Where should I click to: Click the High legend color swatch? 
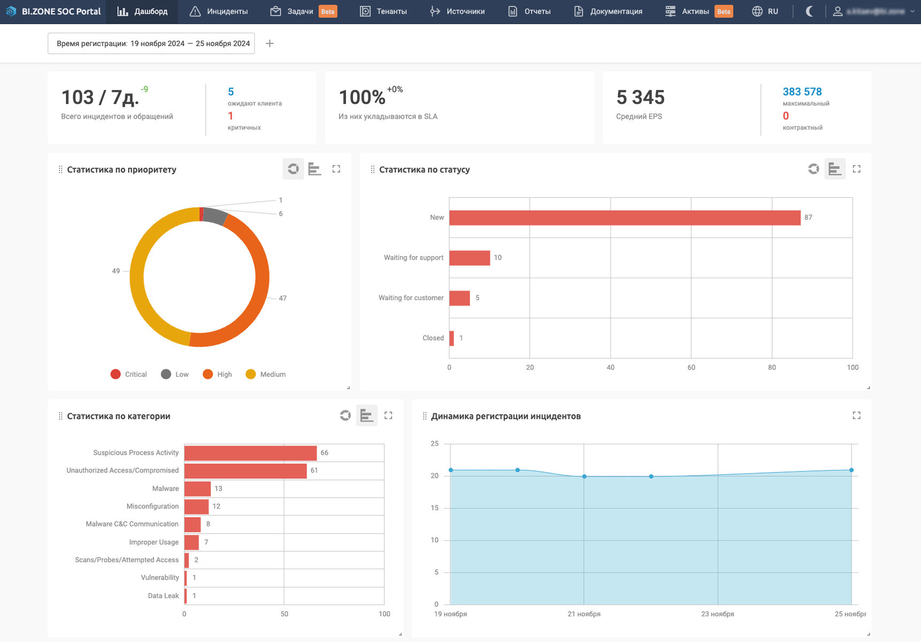point(208,374)
